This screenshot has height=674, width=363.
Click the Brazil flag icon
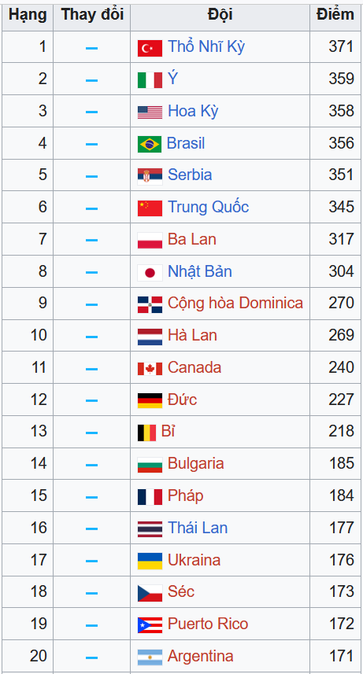tap(150, 144)
